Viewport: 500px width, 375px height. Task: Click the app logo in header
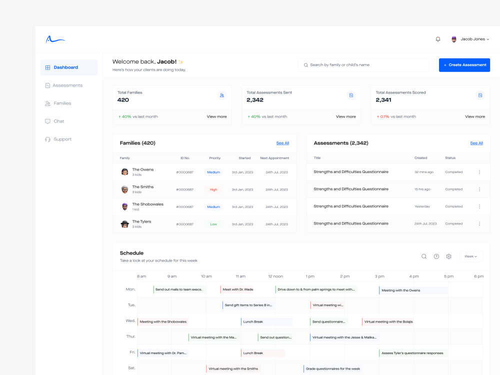(x=55, y=39)
